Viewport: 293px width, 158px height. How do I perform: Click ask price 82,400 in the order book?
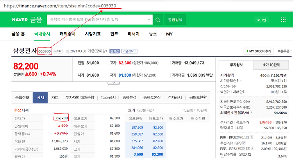pyautogui.click(x=158, y=141)
